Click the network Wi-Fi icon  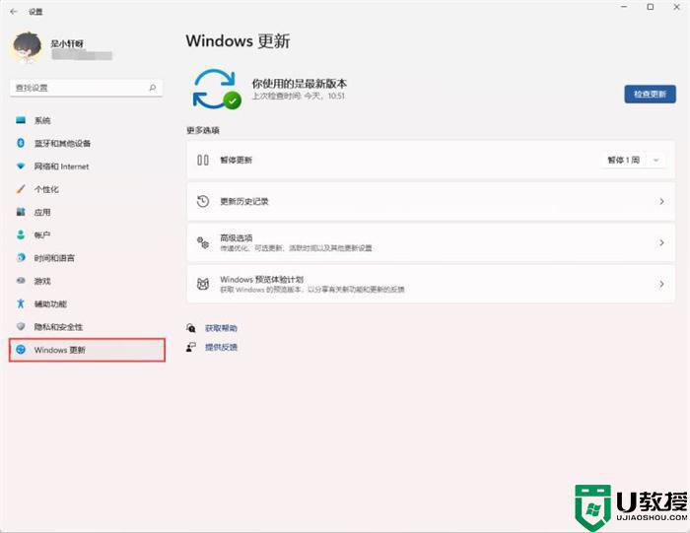coord(21,167)
